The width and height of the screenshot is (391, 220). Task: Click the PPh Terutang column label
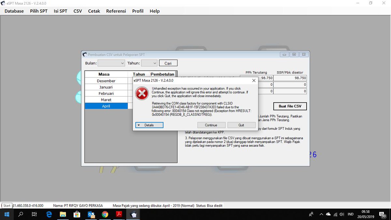[256, 72]
